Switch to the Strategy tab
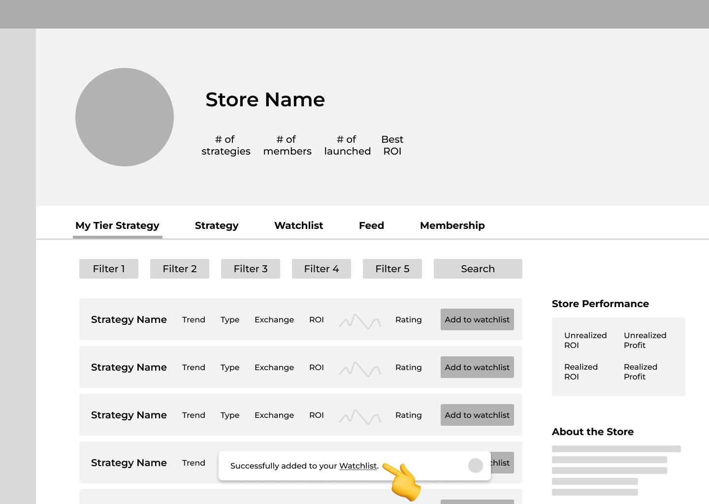Screen dimensions: 709x504 pyautogui.click(x=217, y=225)
